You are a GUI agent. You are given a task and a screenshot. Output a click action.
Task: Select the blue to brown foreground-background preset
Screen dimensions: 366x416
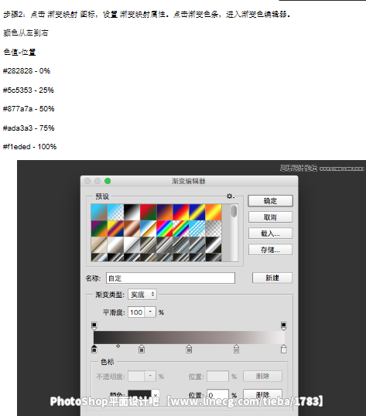[x=99, y=212]
